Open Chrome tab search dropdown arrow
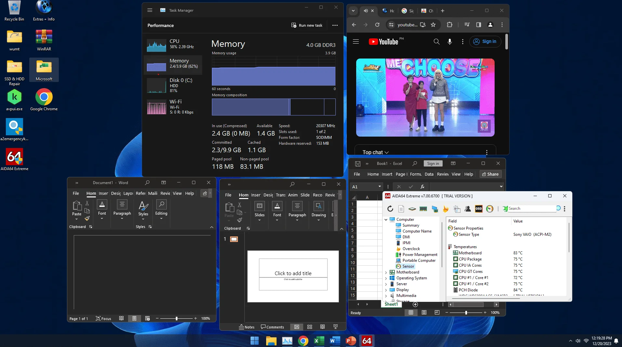Image resolution: width=622 pixels, height=347 pixels. pos(353,11)
